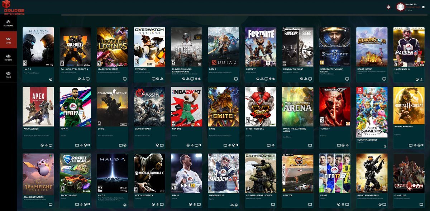Click the 'QUAKE LIVE' title text
Image resolution: width=430 pixels, height=211 pixels.
(400, 195)
